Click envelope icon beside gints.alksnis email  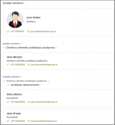tap(29, 102)
